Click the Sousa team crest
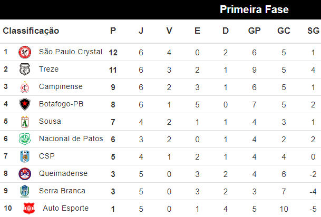 point(24,121)
